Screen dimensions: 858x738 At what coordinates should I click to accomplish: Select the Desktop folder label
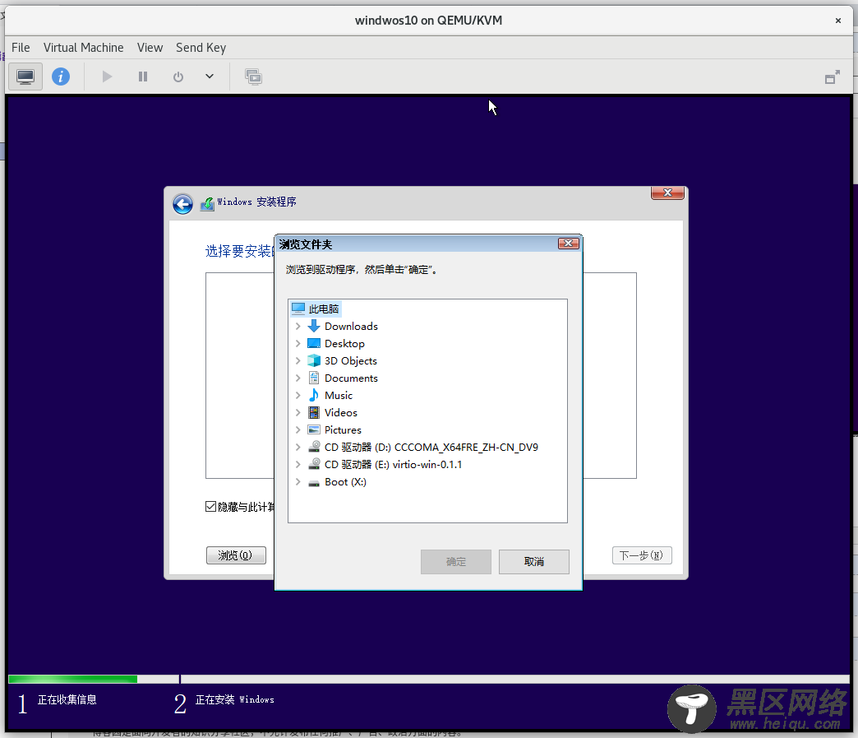point(344,344)
